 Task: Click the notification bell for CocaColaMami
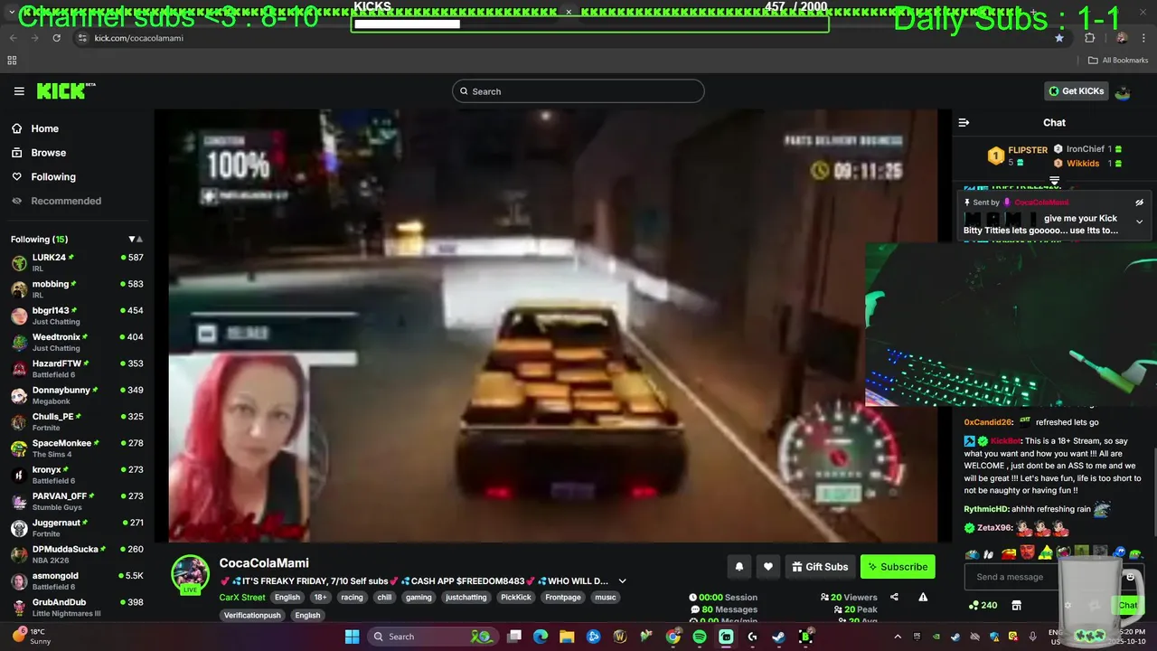pos(739,567)
